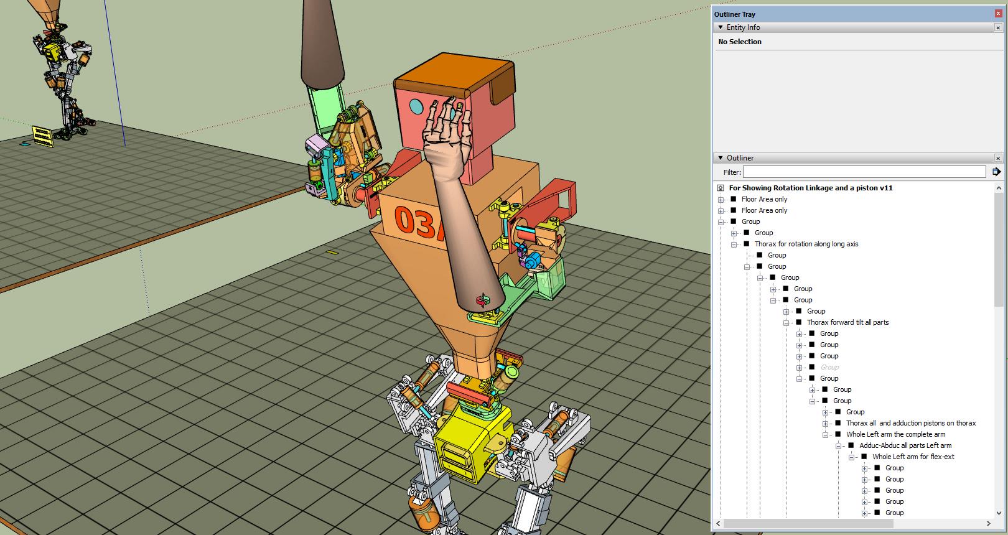Select the second Floor Area only item
Viewport: 1008px width, 535px height.
[x=764, y=210]
